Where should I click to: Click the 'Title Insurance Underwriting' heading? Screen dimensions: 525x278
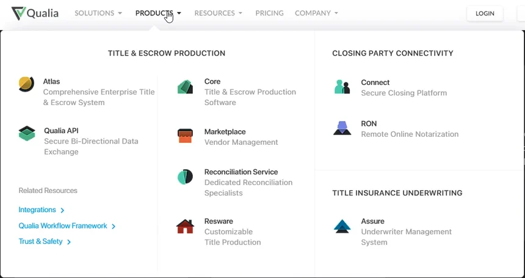[x=397, y=193]
